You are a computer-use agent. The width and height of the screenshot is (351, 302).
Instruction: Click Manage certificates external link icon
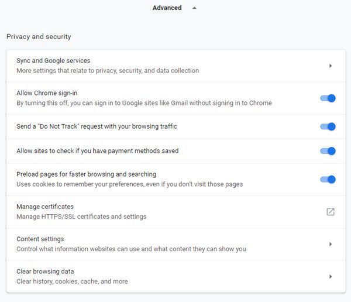[331, 212]
